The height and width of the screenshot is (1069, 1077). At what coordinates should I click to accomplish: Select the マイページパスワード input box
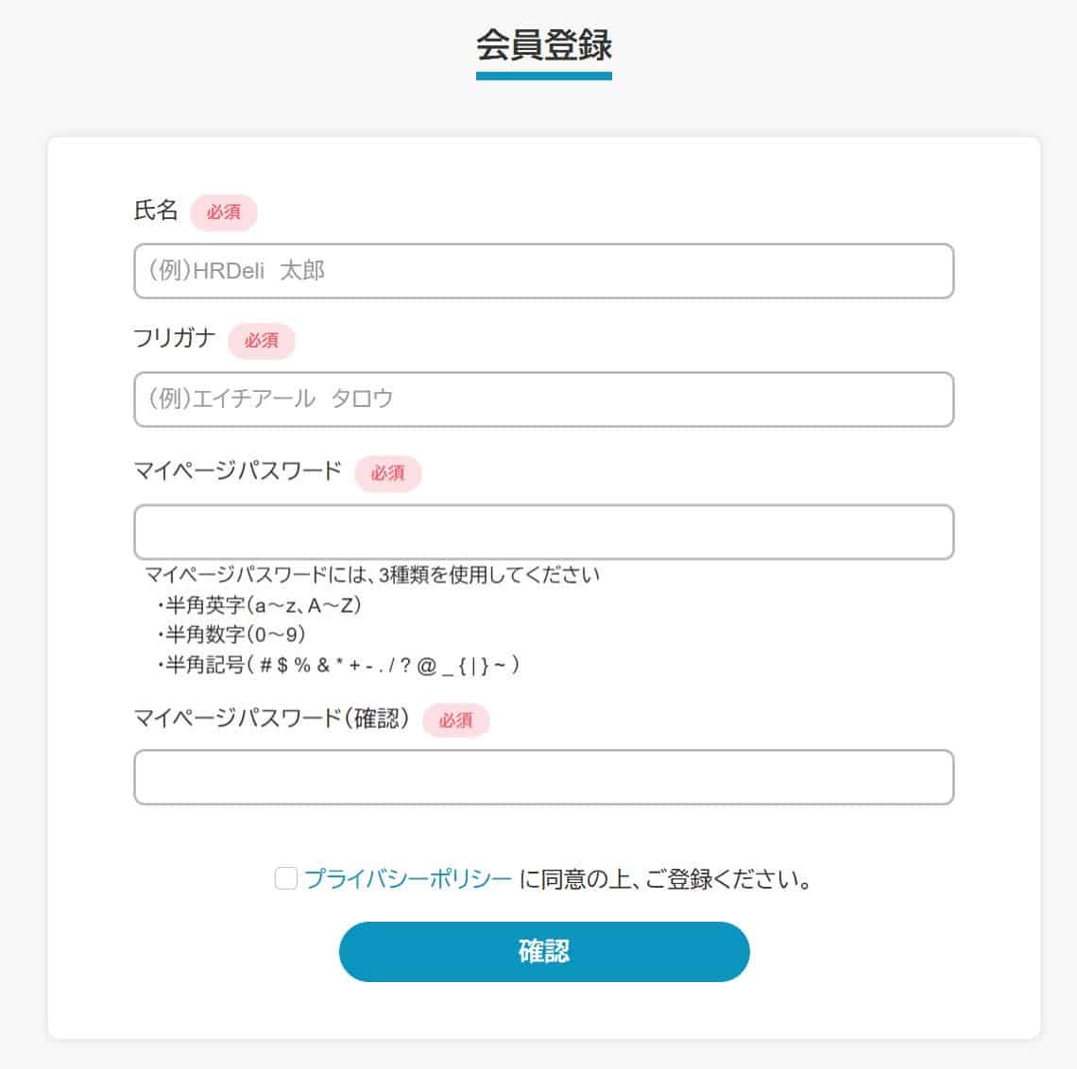pyautogui.click(x=543, y=532)
